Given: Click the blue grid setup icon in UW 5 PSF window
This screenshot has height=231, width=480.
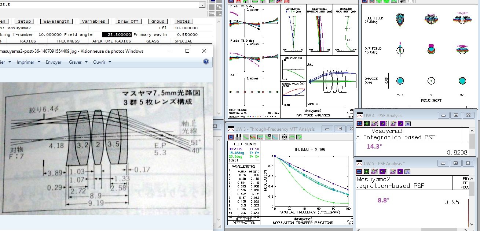Looking at the screenshot, I should (x=360, y=171).
